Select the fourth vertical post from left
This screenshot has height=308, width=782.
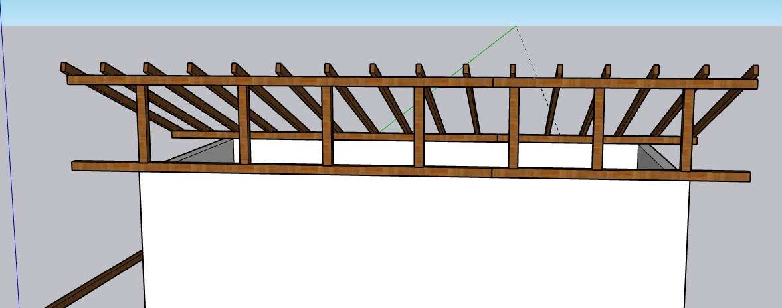click(x=419, y=126)
